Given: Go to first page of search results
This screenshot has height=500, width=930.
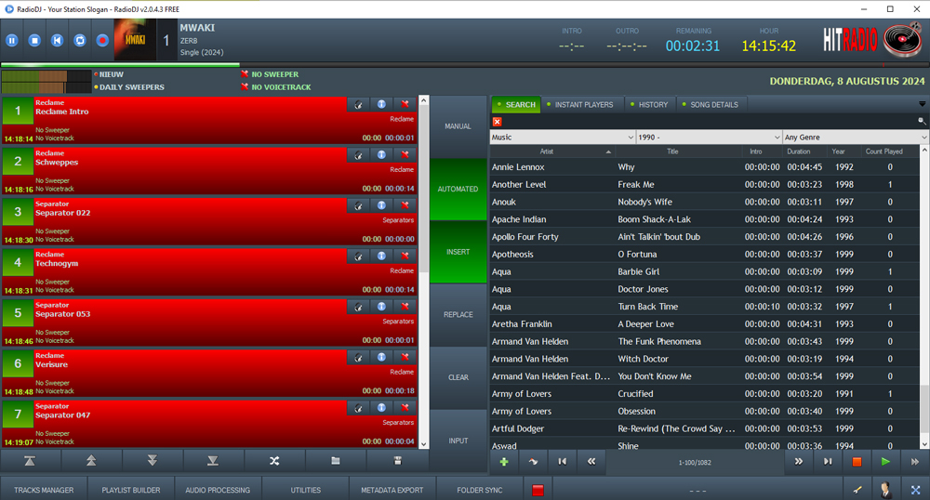Looking at the screenshot, I should pyautogui.click(x=563, y=462).
